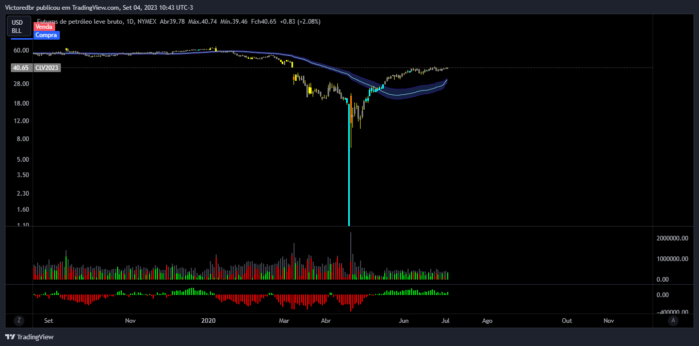The width and height of the screenshot is (699, 346).
Task: Click the 1000000.00 volume axis label
Action: click(673, 259)
